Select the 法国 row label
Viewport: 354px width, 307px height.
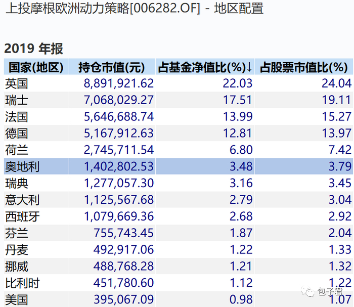tap(17, 117)
